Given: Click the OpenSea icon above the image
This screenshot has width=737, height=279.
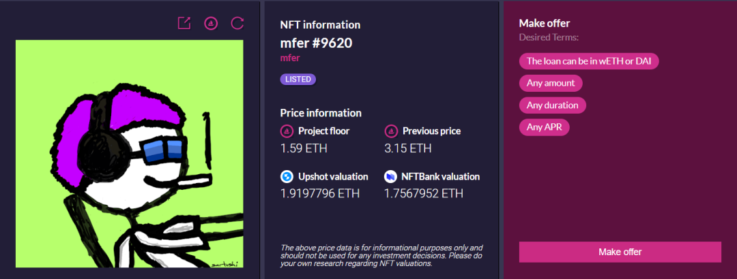Looking at the screenshot, I should [x=211, y=23].
